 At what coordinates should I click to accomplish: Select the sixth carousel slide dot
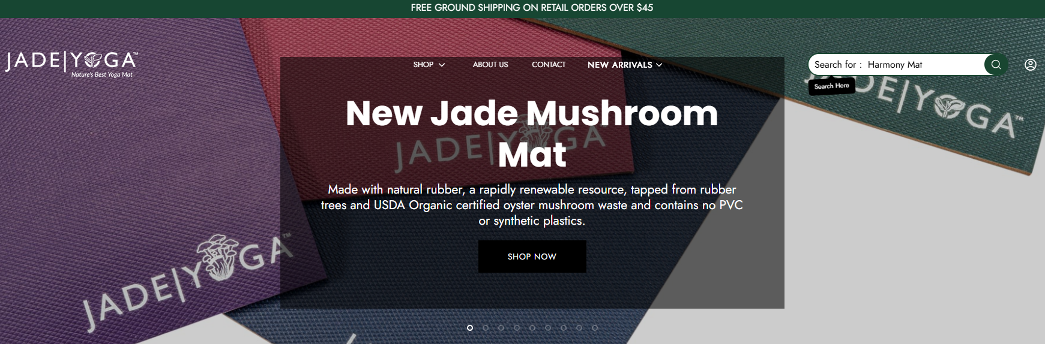pos(548,328)
